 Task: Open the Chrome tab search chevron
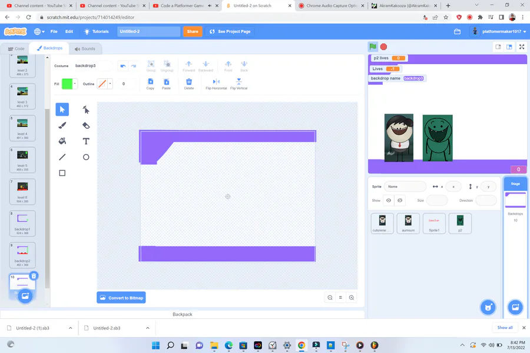pyautogui.click(x=476, y=5)
